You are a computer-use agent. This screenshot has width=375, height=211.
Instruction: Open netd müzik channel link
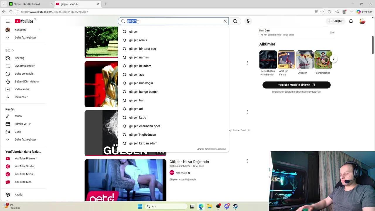[x=181, y=173]
